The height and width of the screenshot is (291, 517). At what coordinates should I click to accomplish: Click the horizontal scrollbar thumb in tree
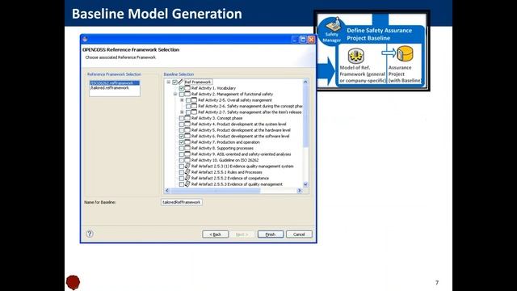point(216,191)
